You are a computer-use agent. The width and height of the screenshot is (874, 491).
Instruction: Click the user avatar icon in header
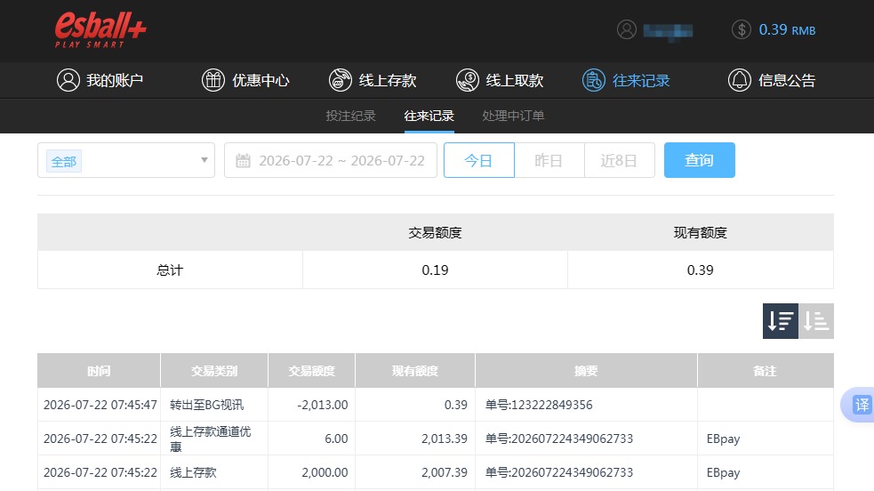627,29
